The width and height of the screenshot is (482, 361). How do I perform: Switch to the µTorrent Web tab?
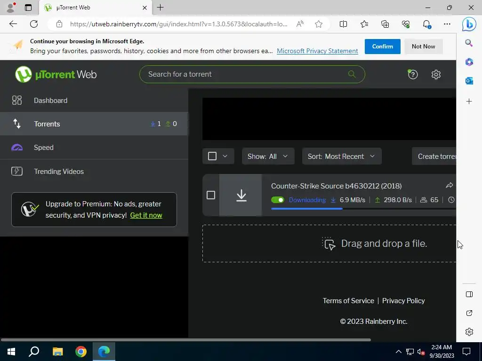95,8
